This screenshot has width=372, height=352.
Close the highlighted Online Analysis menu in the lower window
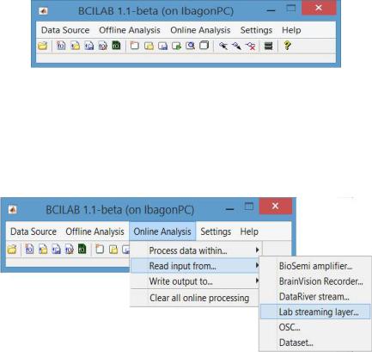tap(162, 232)
